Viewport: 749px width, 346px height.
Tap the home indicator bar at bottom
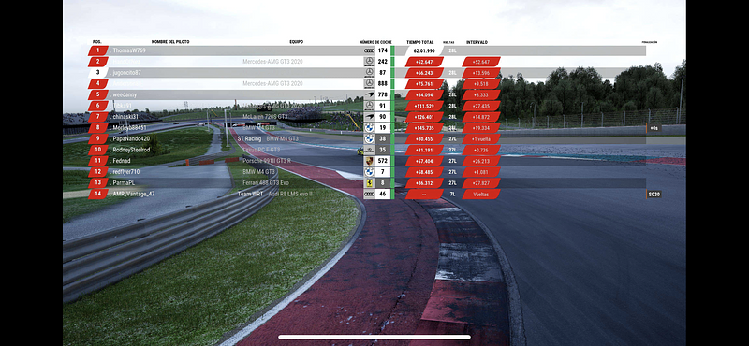pos(374,337)
